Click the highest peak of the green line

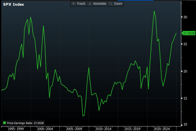point(154,11)
